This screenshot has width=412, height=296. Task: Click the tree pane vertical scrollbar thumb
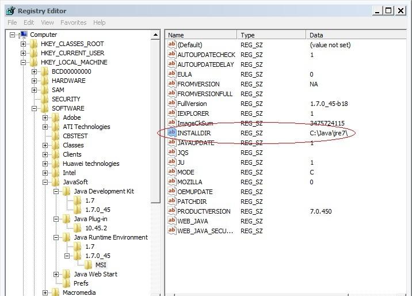155,121
